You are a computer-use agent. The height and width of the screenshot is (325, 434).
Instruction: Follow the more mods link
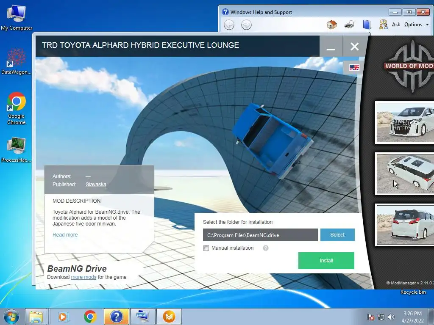[83, 277]
